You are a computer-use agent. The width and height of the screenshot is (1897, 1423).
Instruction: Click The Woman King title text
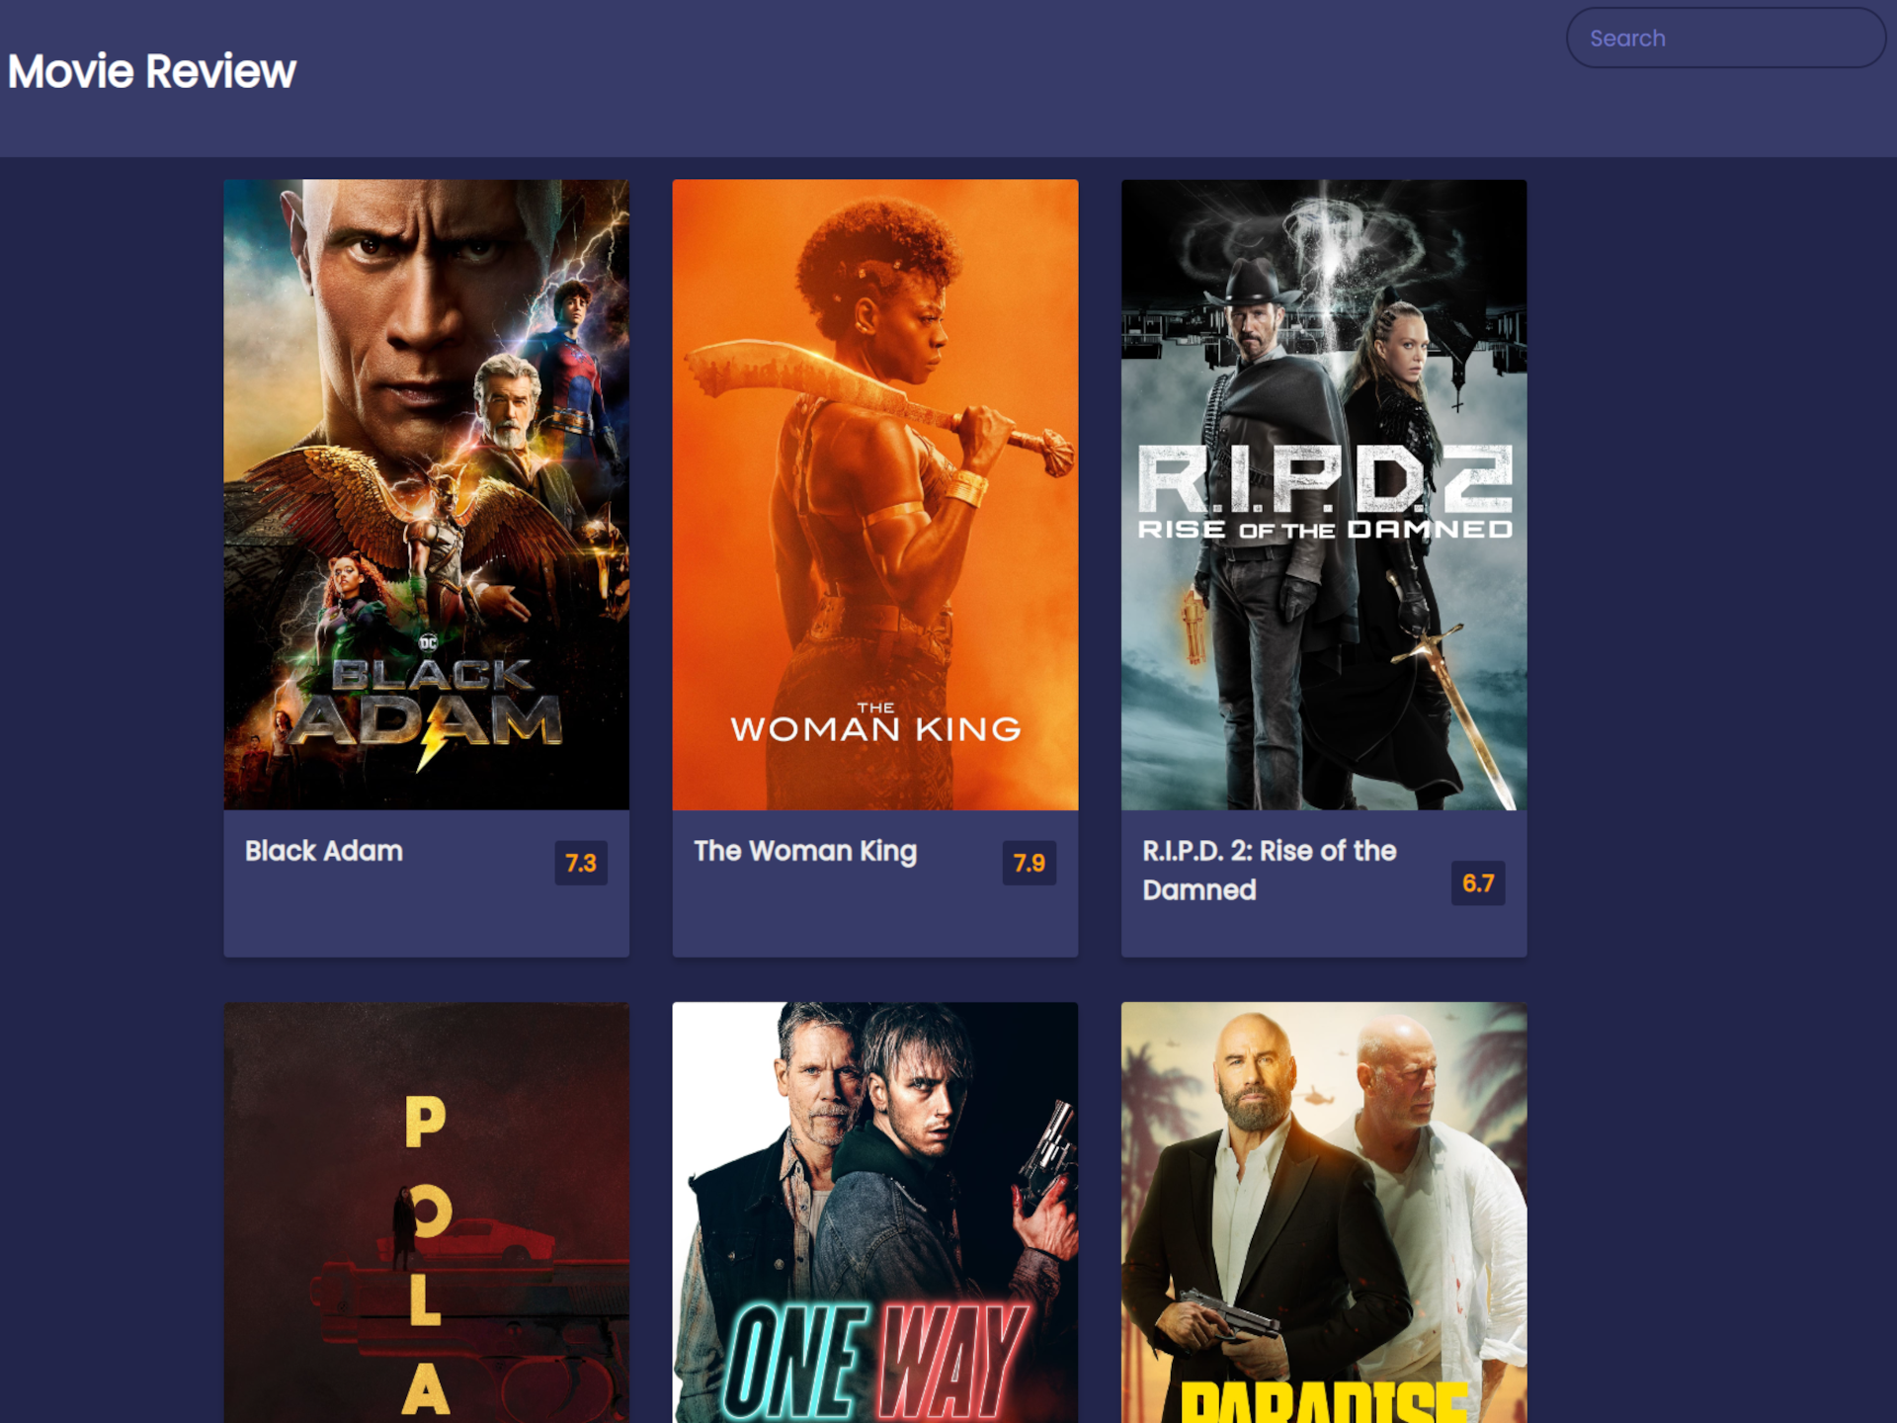tap(804, 851)
